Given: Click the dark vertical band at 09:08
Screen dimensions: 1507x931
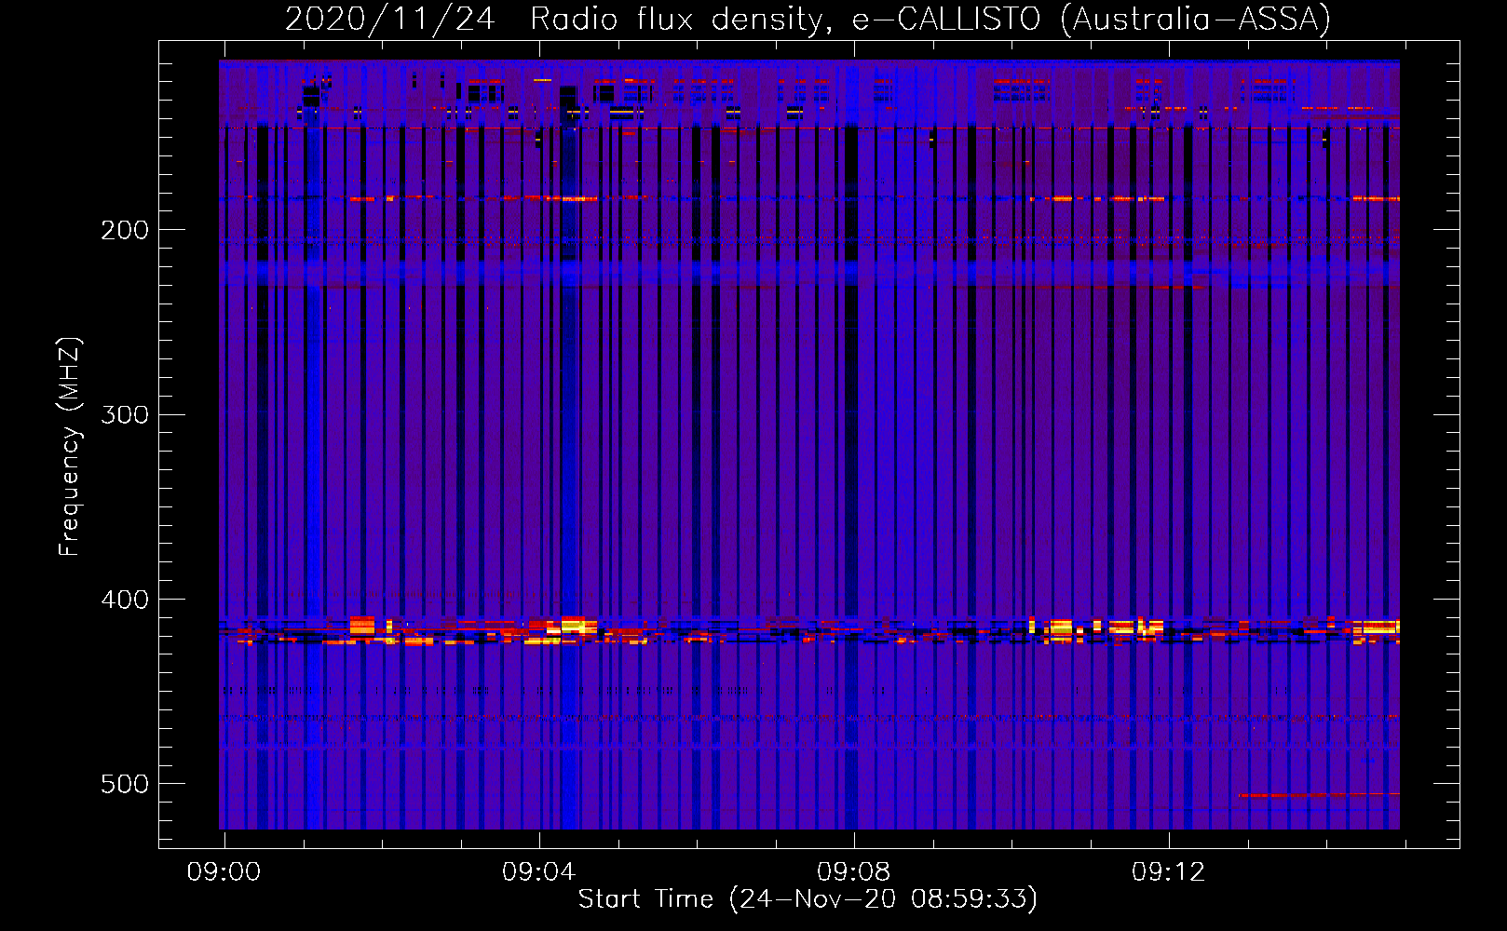Looking at the screenshot, I should coord(850,465).
